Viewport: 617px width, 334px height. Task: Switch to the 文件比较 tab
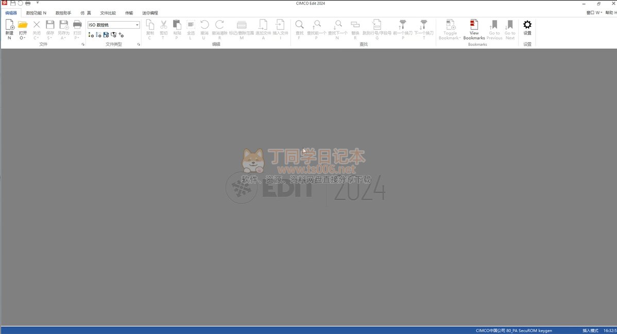pos(108,13)
